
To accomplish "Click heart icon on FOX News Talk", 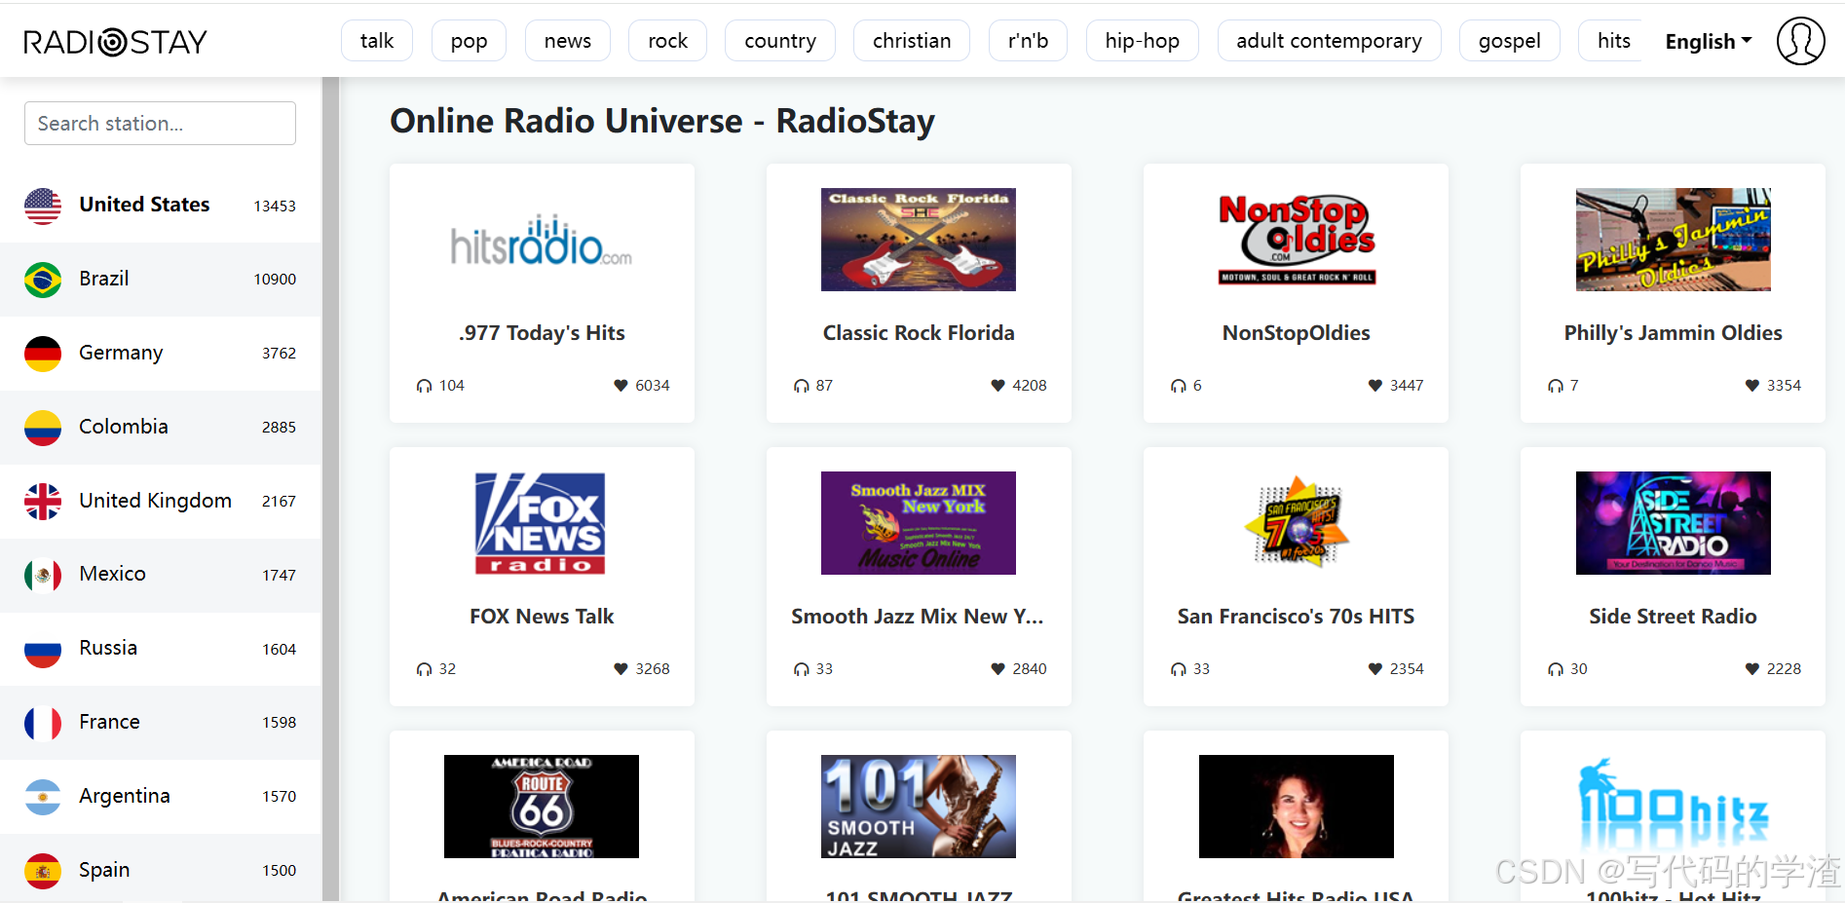I will [x=621, y=669].
